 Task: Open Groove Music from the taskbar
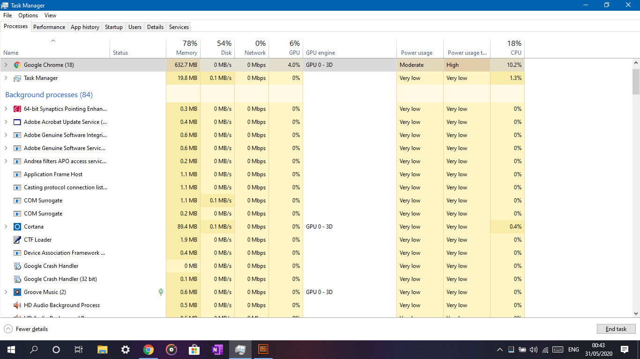(x=171, y=350)
